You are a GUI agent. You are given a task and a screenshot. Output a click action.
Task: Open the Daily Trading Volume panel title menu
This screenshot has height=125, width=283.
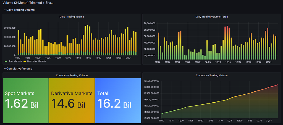coord(72,17)
